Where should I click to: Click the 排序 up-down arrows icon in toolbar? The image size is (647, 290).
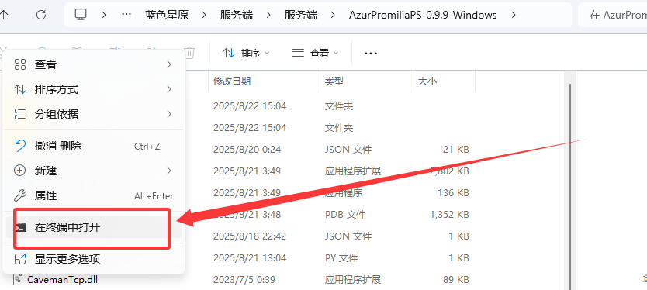click(x=228, y=53)
